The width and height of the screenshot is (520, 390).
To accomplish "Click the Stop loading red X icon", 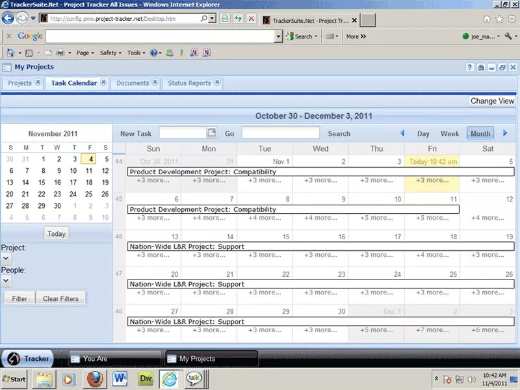I will [252, 19].
